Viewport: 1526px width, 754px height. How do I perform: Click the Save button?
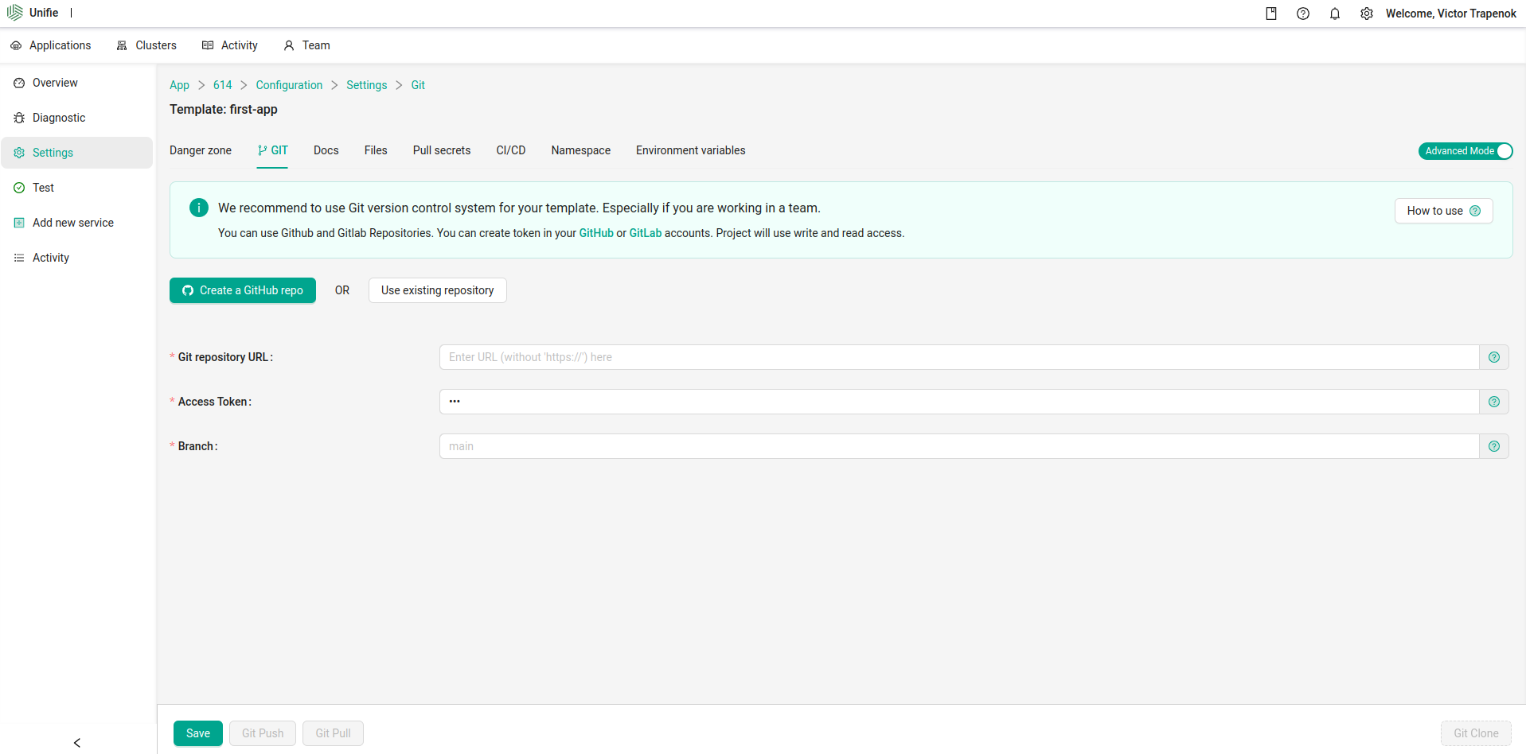pyautogui.click(x=198, y=733)
